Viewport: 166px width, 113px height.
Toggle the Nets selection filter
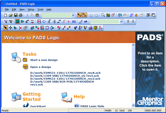[x=27, y=22]
